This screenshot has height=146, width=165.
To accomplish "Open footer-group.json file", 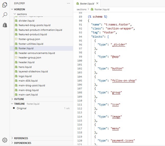I will coord(41,39).
